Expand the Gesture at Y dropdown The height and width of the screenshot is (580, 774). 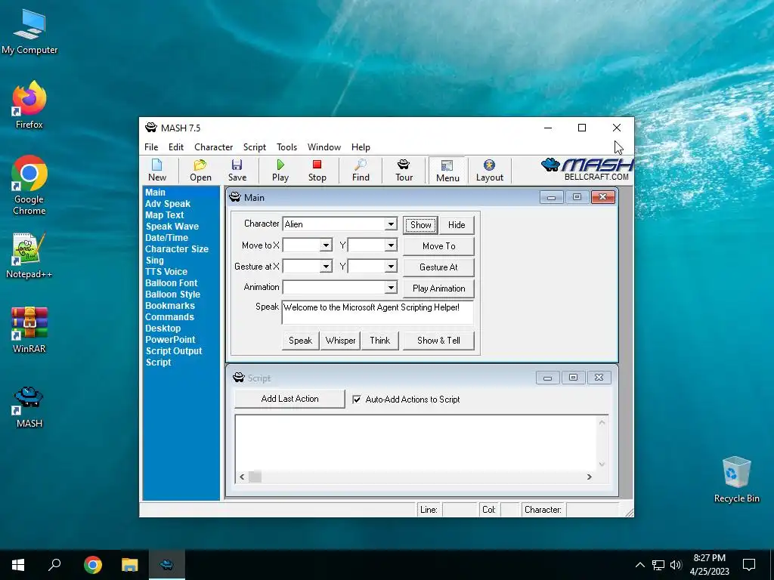tap(391, 267)
